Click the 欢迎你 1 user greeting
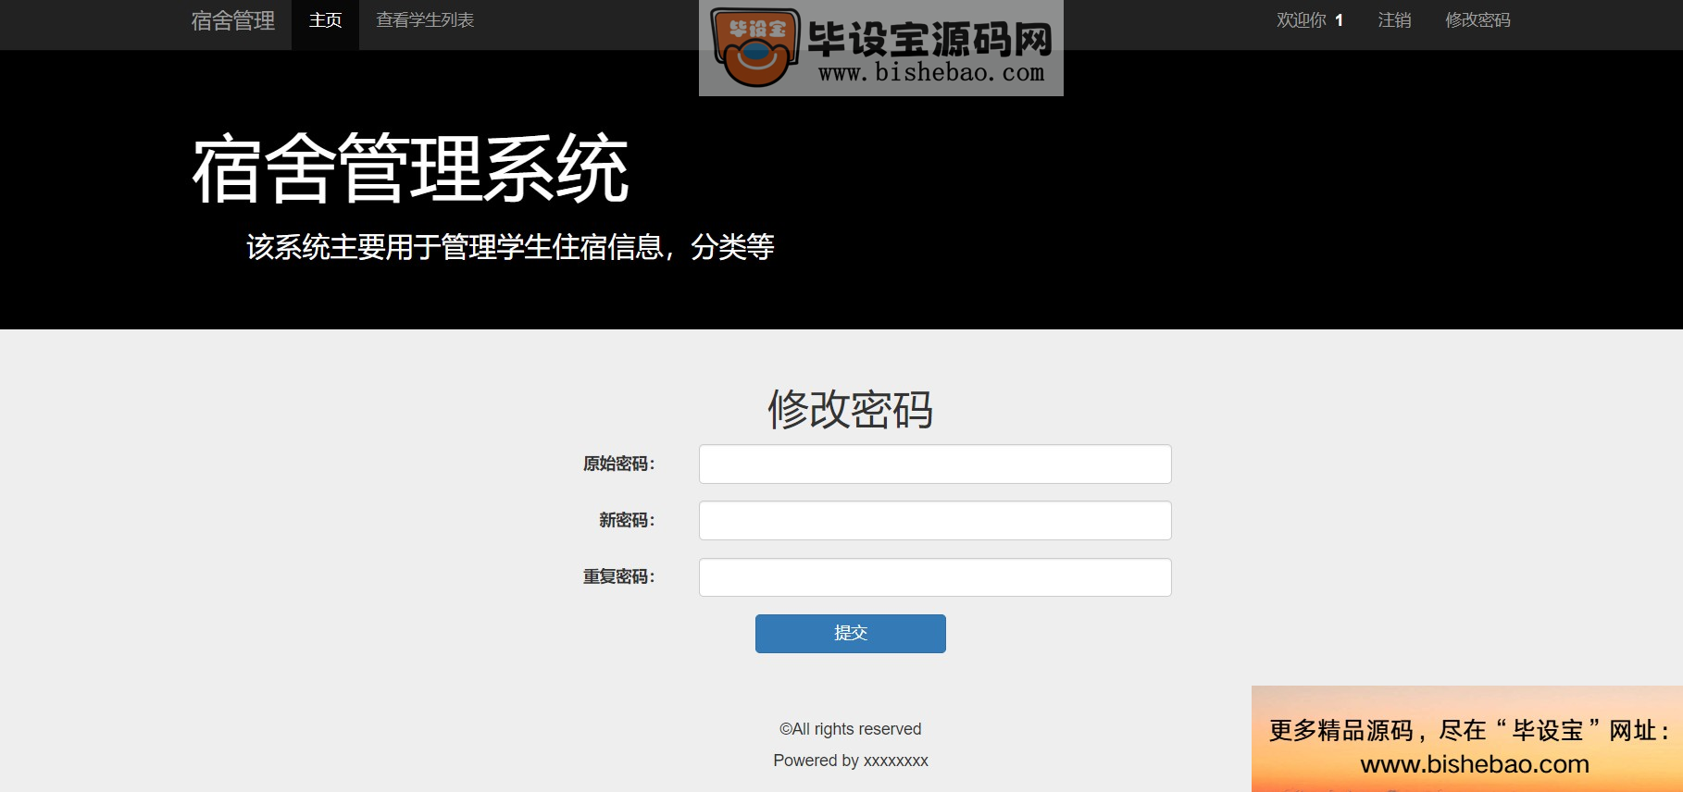 point(1310,20)
